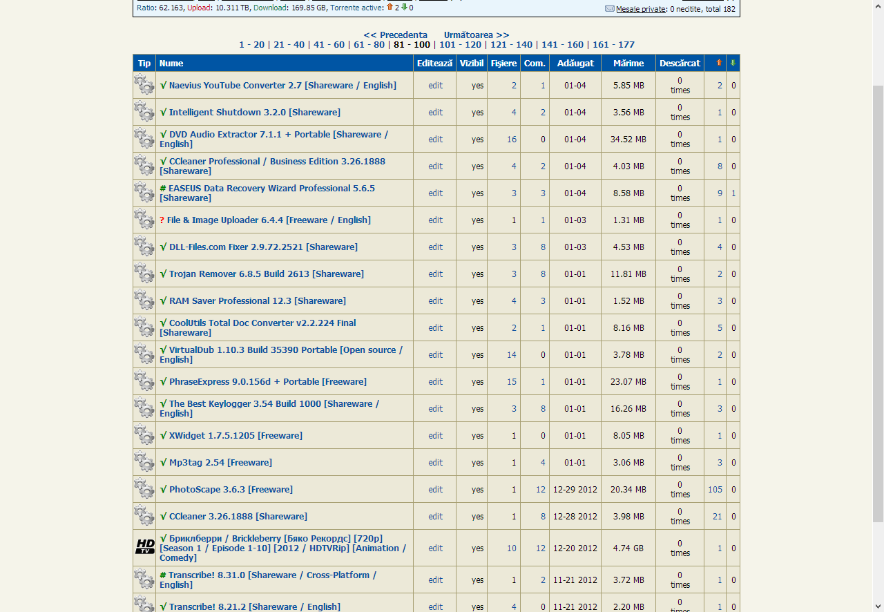Screen dimensions: 884x612
Task: Go to page range 101 - 120
Action: pos(460,44)
